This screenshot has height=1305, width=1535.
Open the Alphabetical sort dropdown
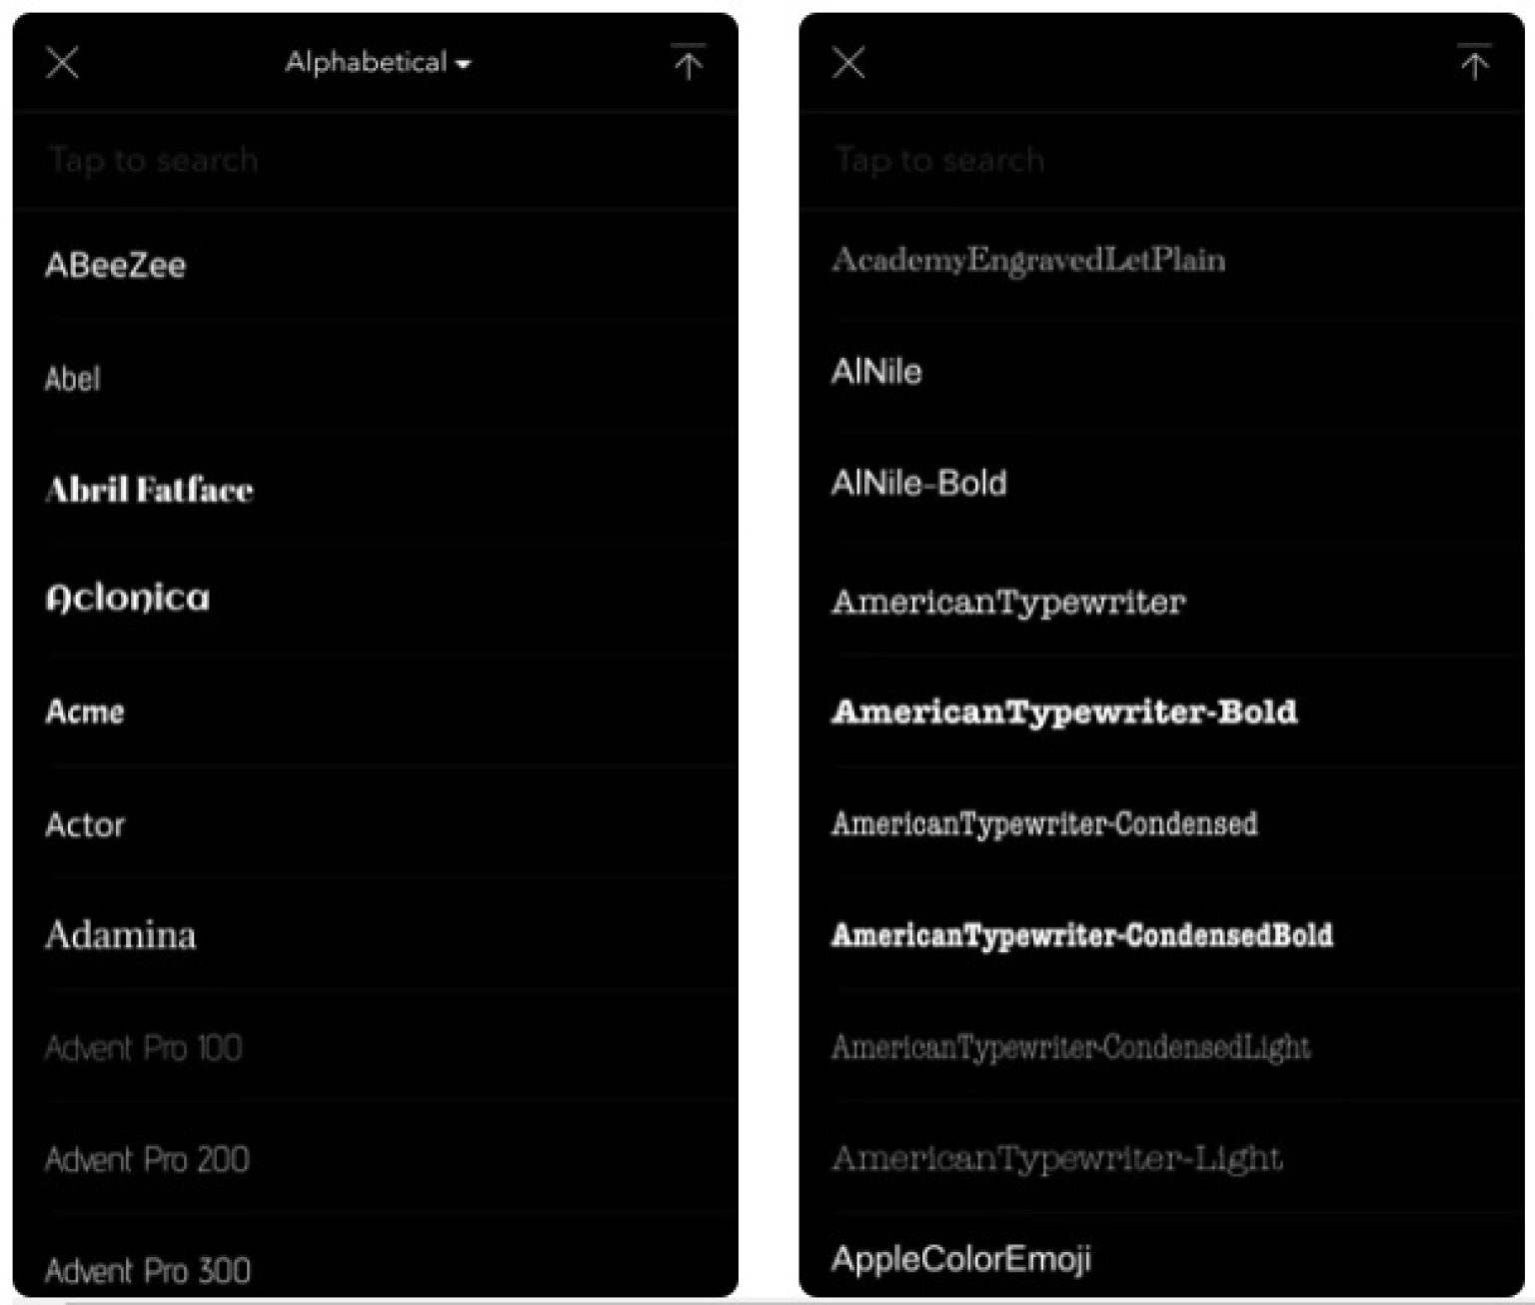coord(377,63)
